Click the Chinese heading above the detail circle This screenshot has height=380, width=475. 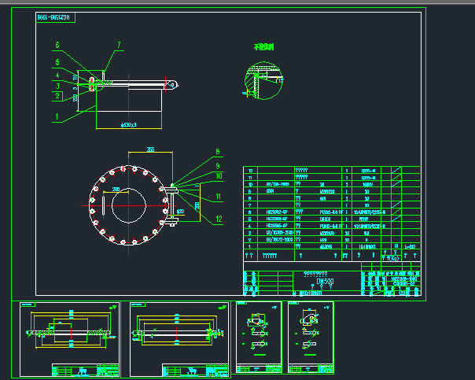[263, 47]
